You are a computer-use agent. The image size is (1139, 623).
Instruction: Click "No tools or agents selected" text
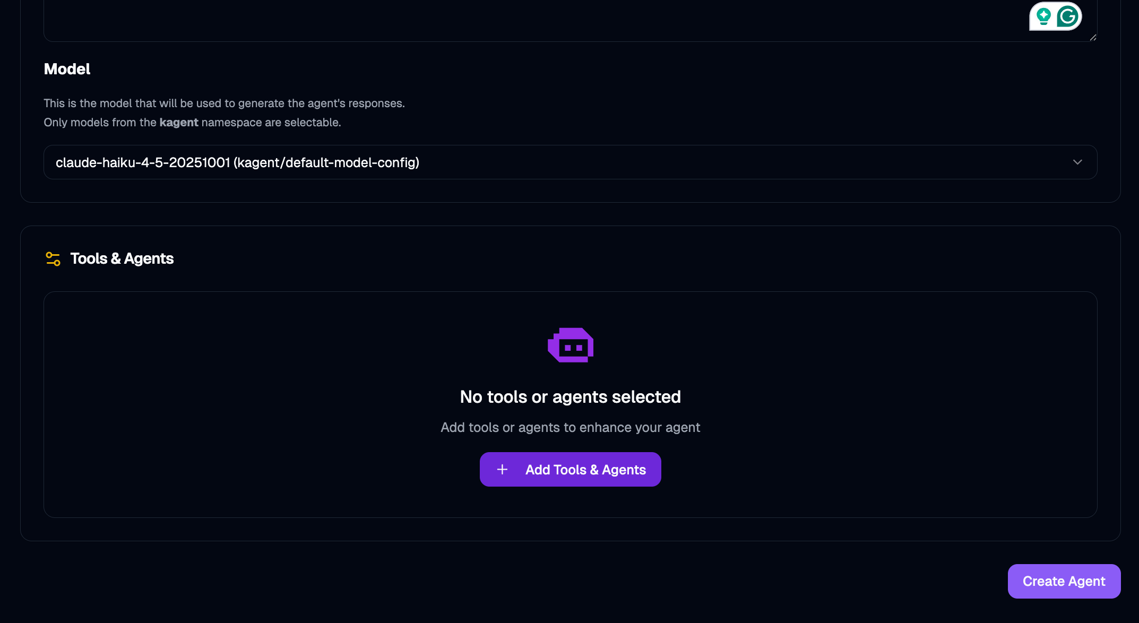pyautogui.click(x=570, y=397)
